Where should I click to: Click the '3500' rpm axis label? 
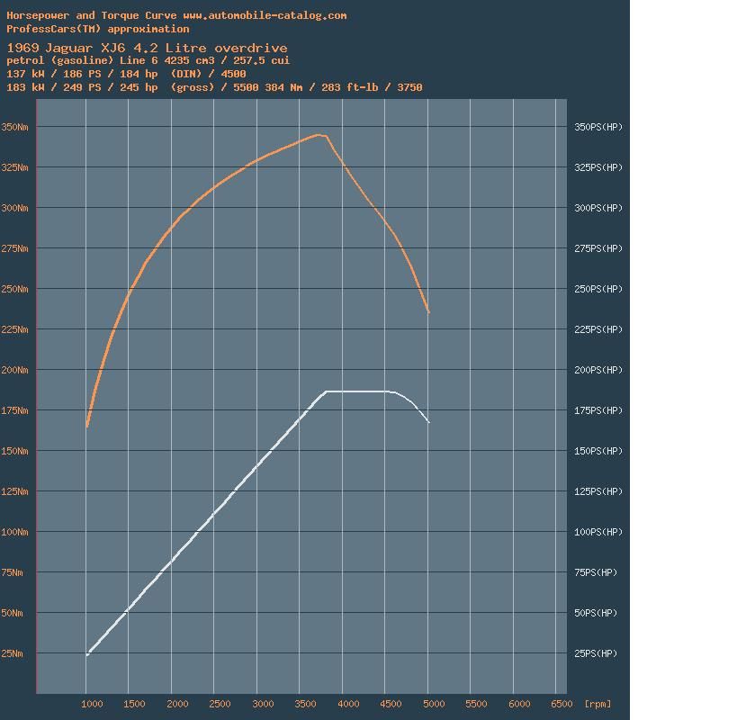pyautogui.click(x=306, y=704)
